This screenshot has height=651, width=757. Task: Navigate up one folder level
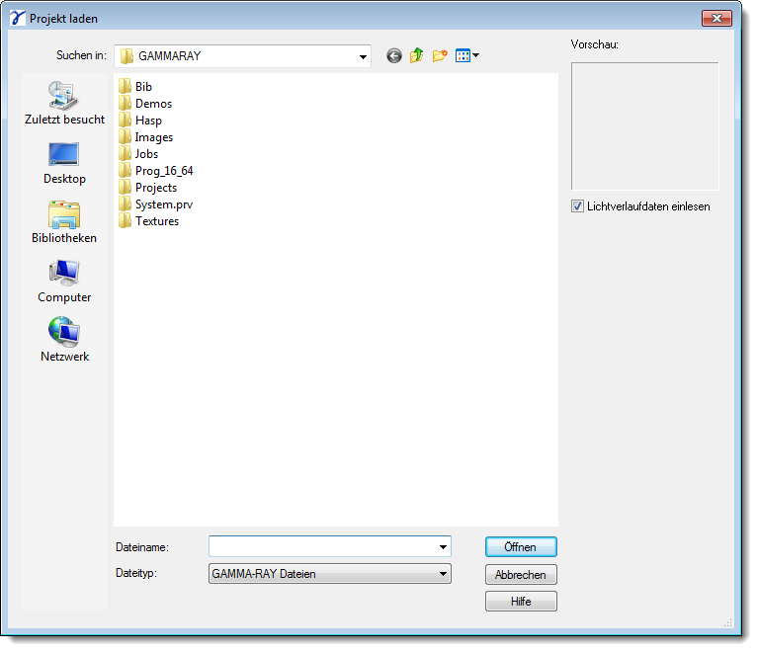pos(417,56)
